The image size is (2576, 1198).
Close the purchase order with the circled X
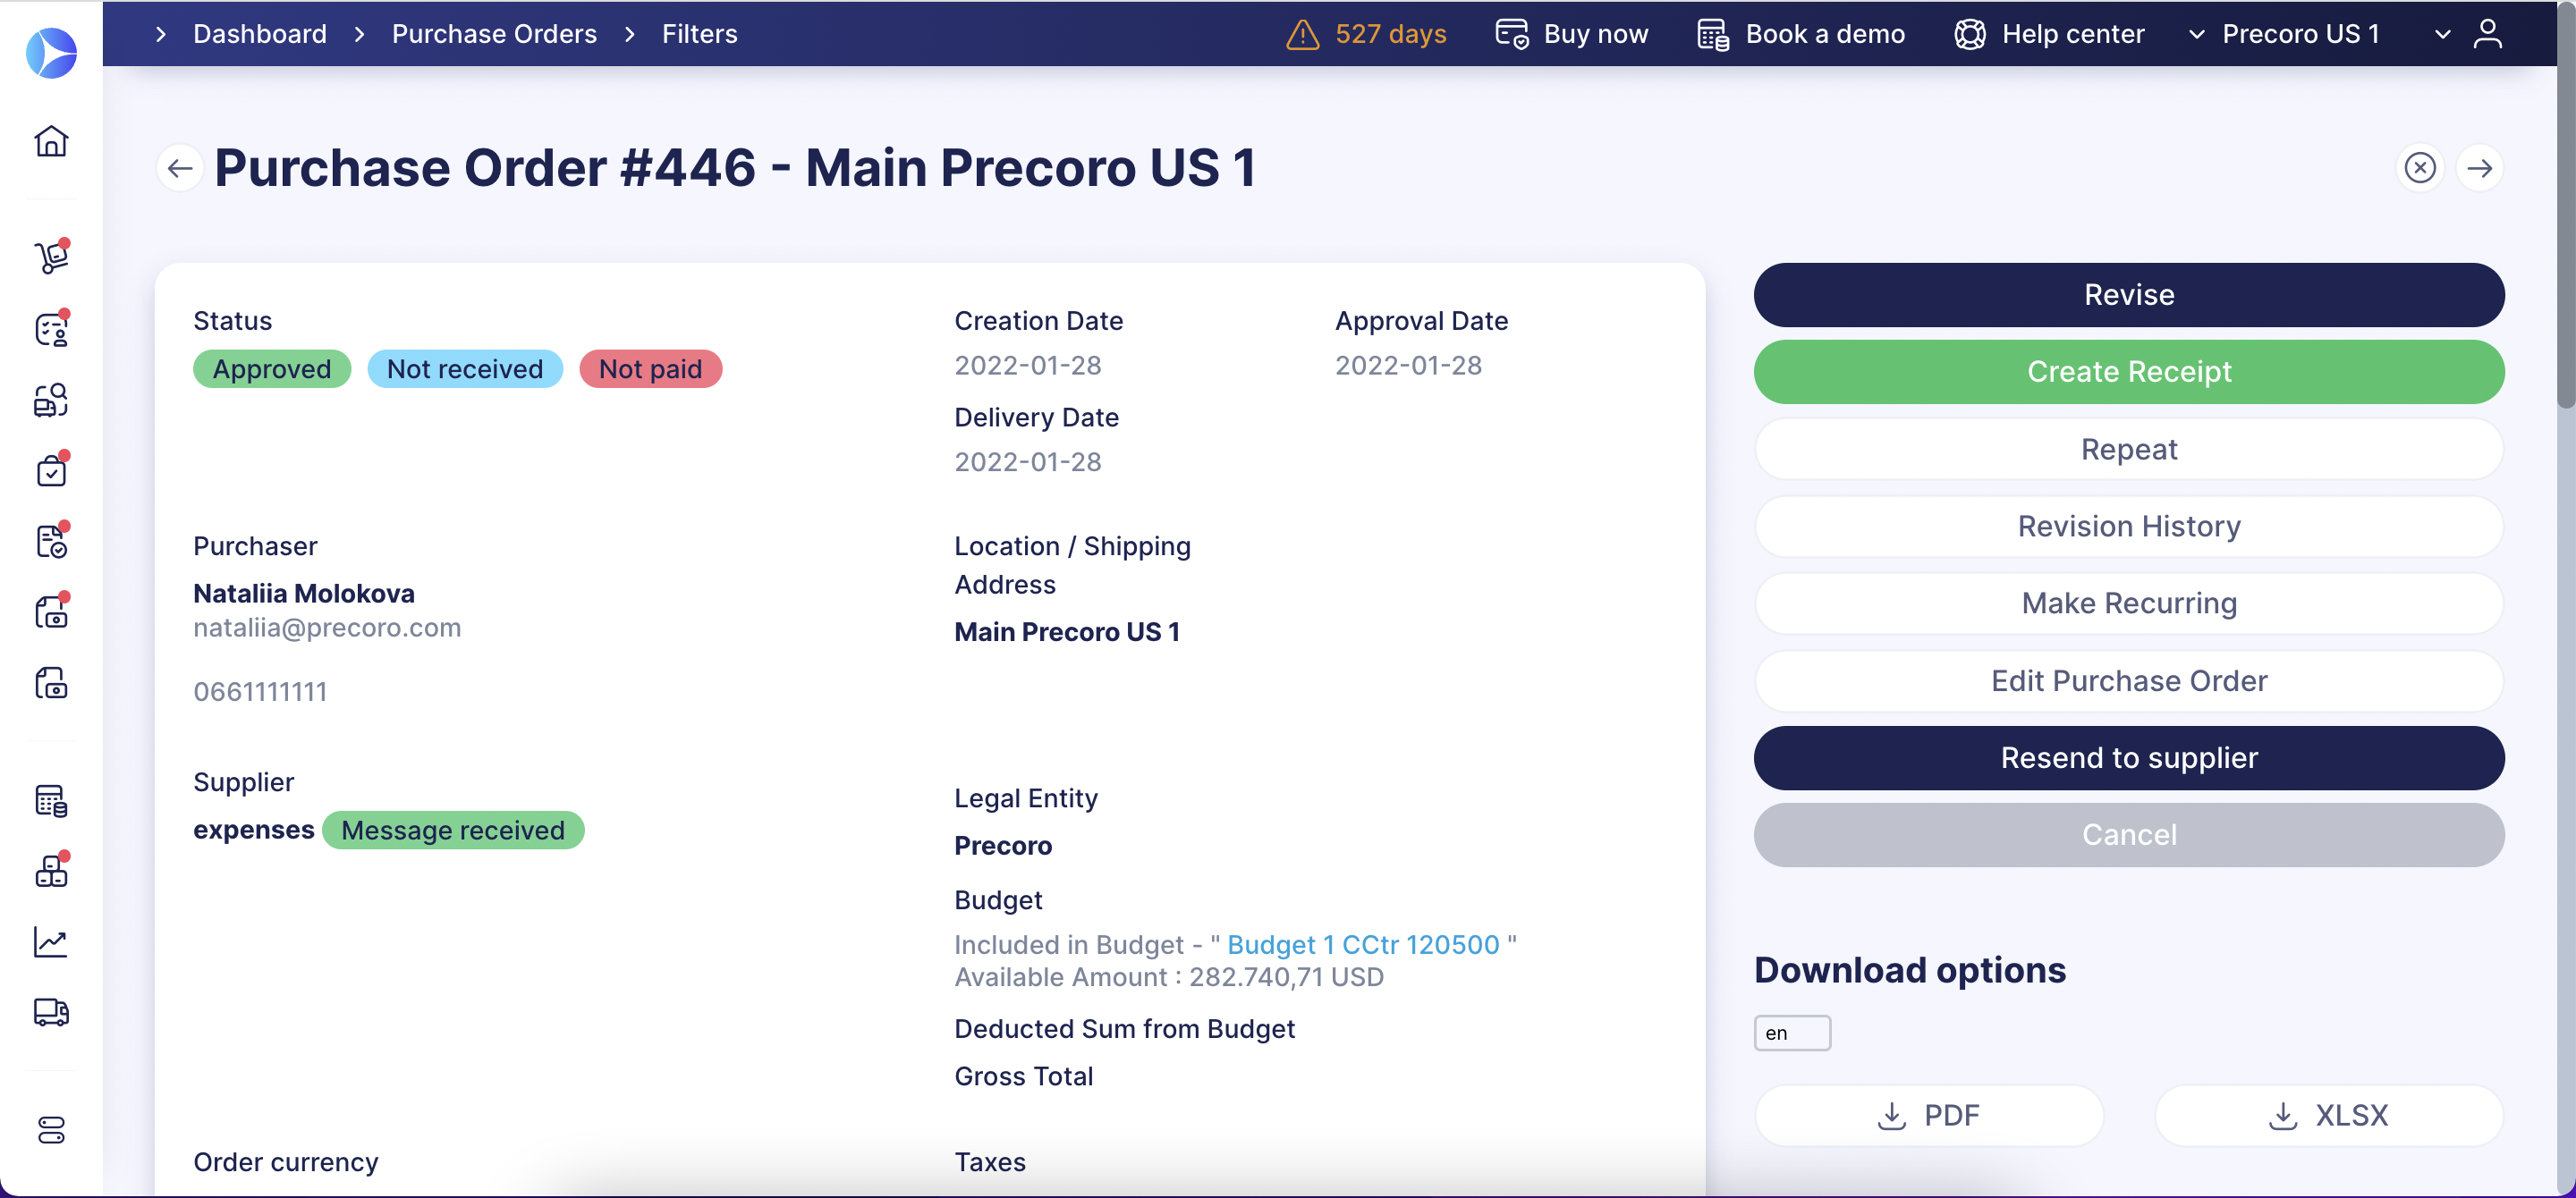click(2420, 168)
